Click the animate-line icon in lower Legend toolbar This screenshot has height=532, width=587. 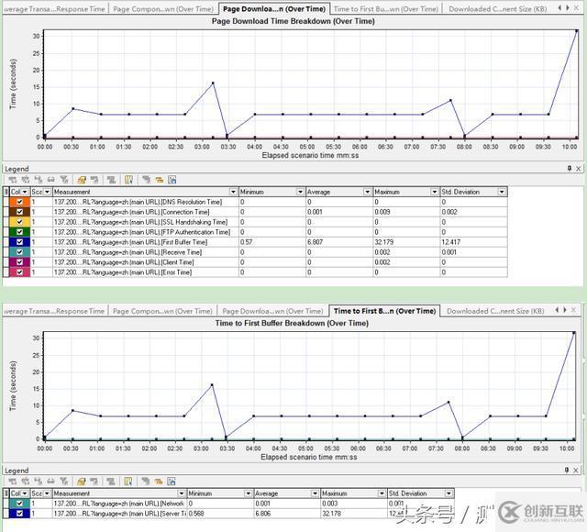(x=111, y=482)
